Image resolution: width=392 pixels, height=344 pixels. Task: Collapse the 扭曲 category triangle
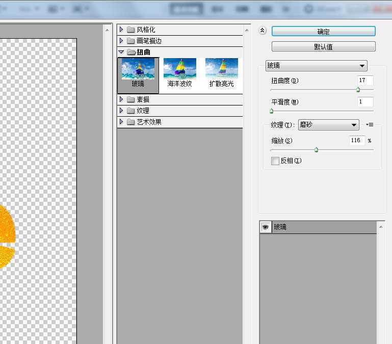pyautogui.click(x=121, y=52)
